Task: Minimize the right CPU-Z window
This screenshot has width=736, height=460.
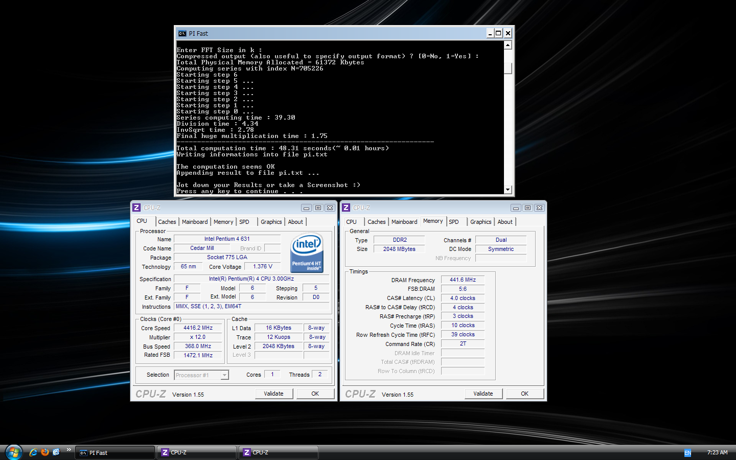Action: 516,208
